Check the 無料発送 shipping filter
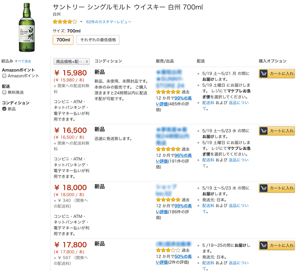The height and width of the screenshot is (271, 304). click(x=5, y=92)
